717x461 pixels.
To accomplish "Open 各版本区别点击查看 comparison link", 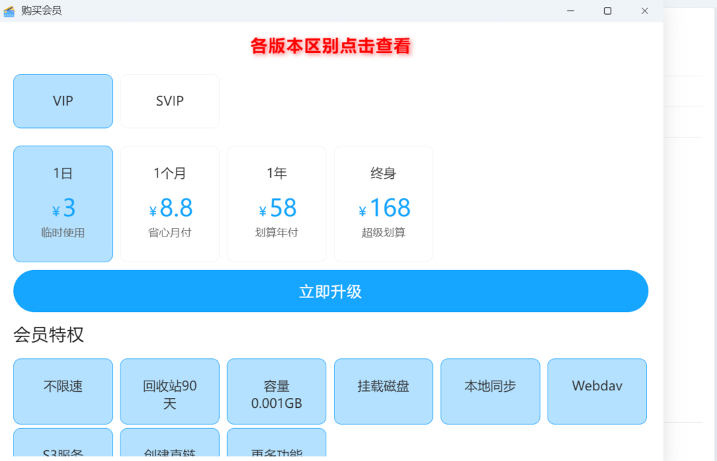I will pyautogui.click(x=330, y=47).
